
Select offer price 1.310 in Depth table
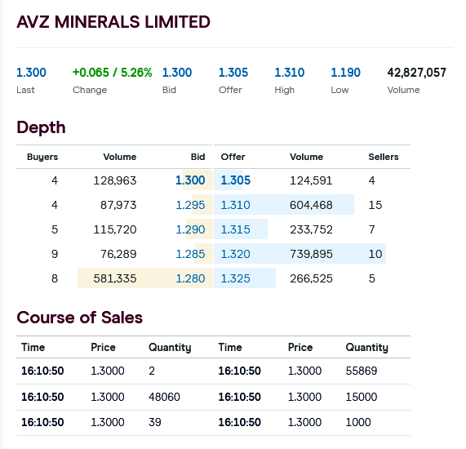pyautogui.click(x=235, y=205)
